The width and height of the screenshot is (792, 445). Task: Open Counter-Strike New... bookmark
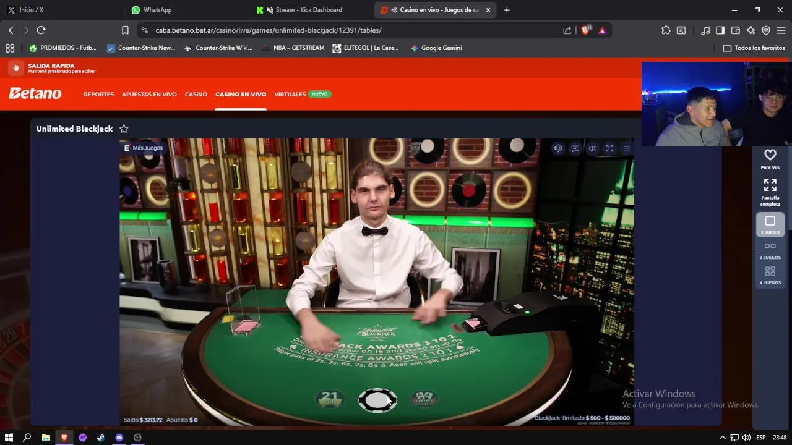[141, 48]
